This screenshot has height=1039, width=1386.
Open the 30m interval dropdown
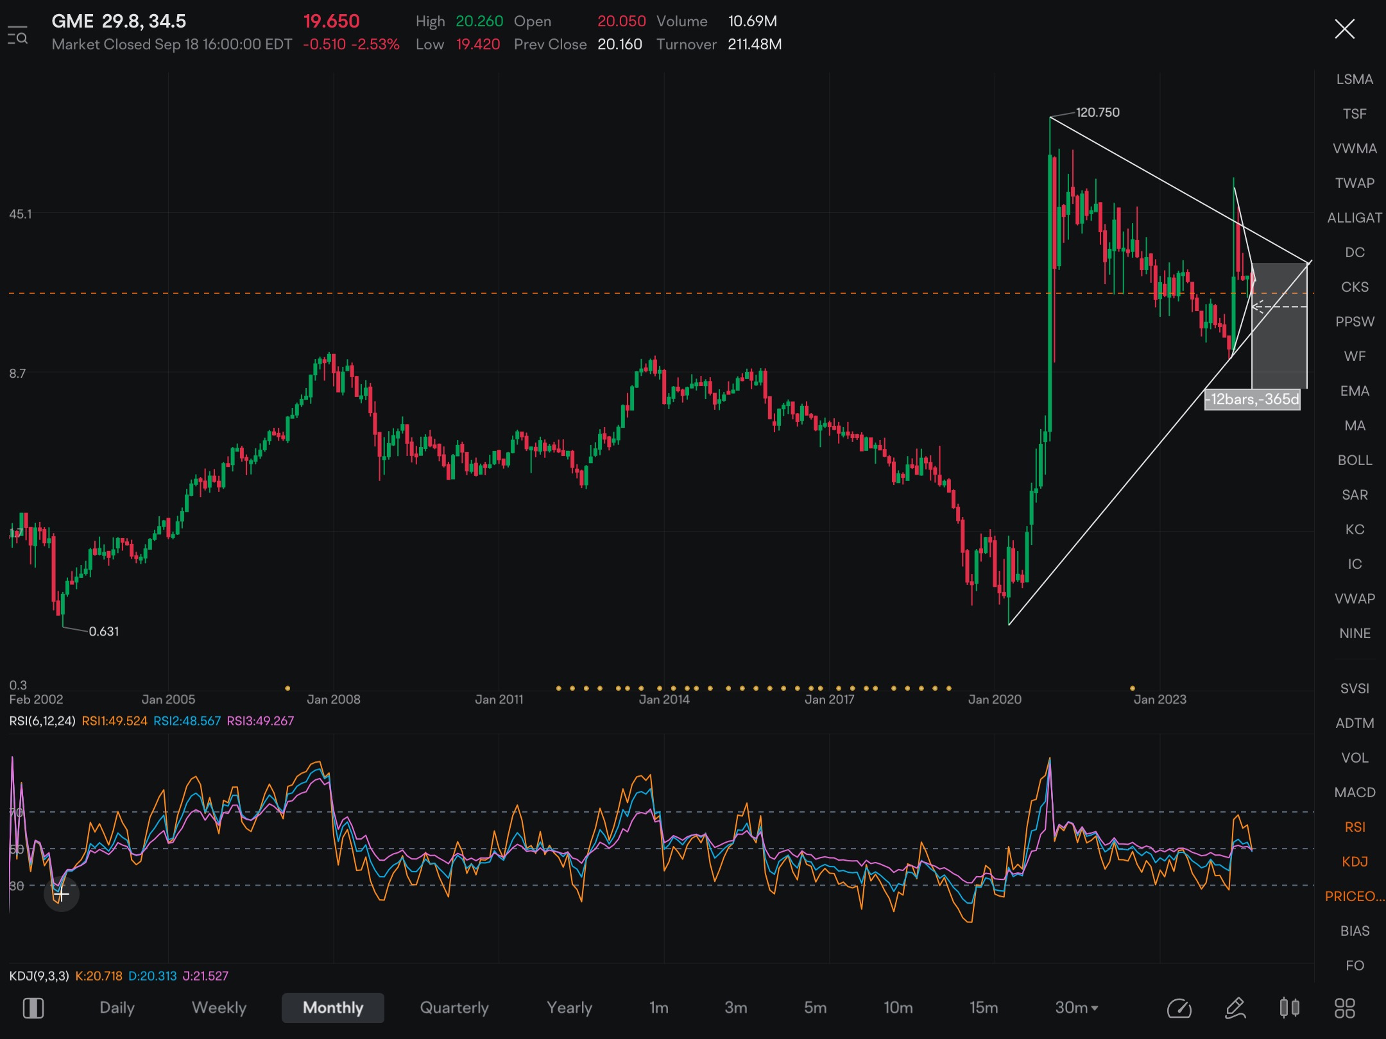click(x=1076, y=1008)
